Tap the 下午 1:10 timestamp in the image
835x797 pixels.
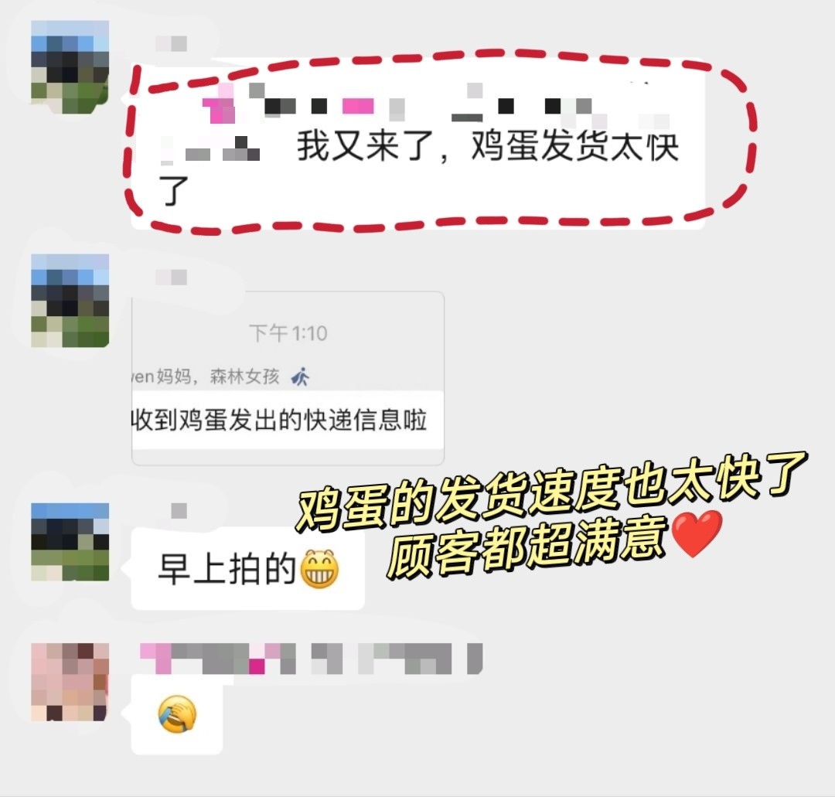(x=288, y=333)
